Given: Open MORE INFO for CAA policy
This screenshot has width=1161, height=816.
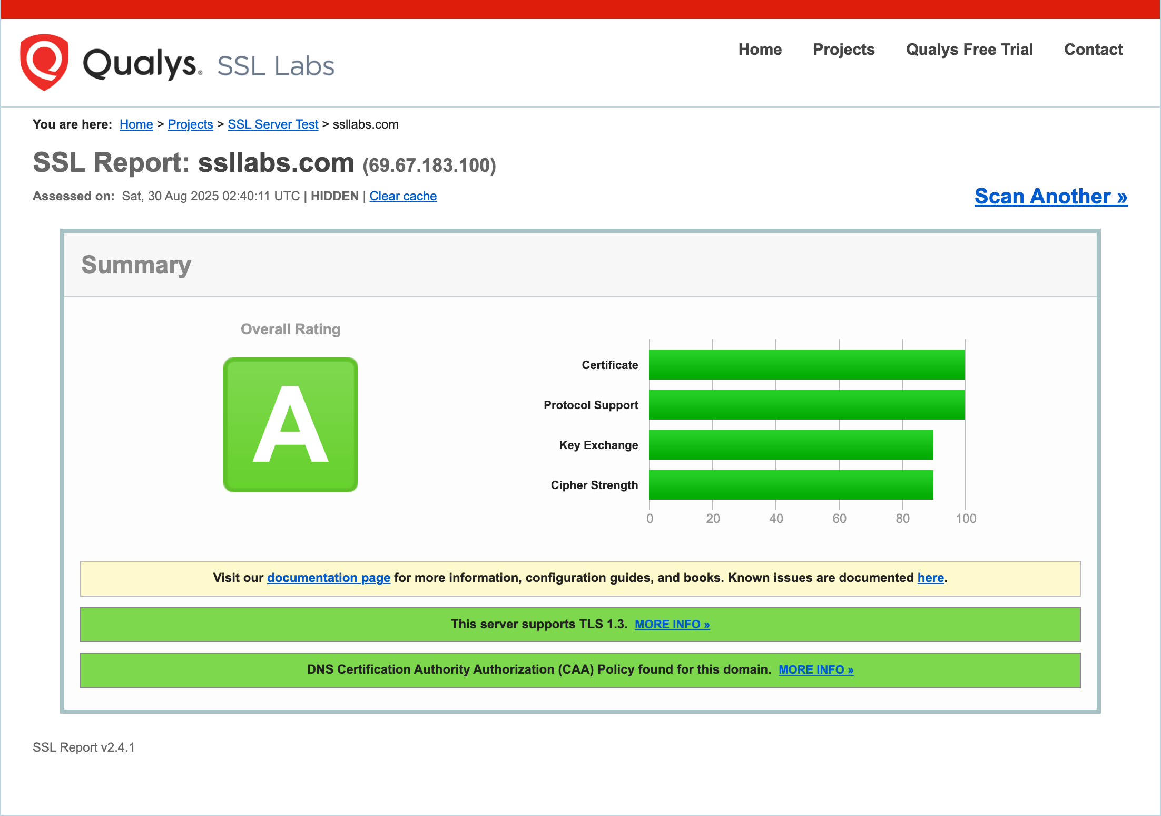Looking at the screenshot, I should tap(816, 669).
